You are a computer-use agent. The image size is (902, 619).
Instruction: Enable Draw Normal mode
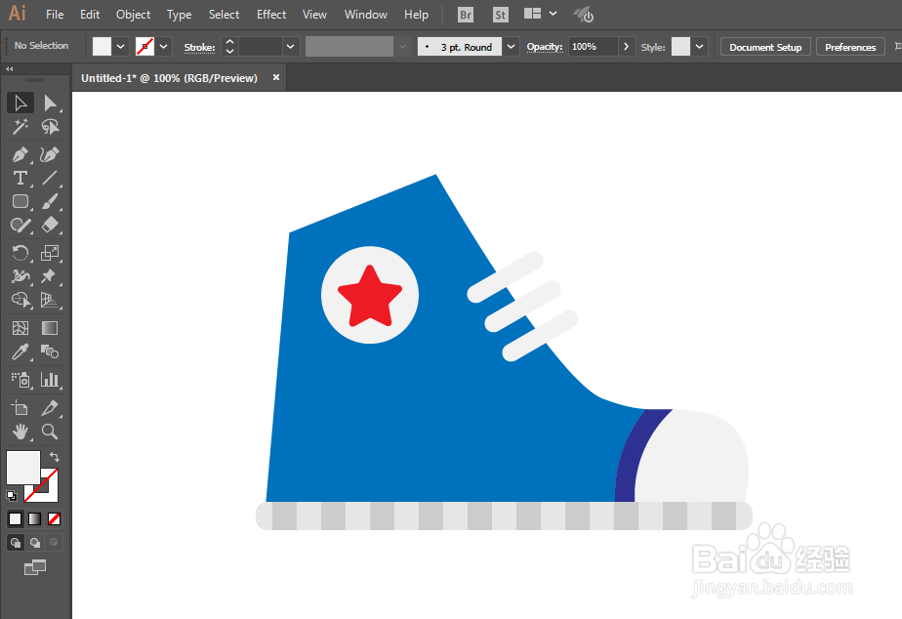click(16, 543)
